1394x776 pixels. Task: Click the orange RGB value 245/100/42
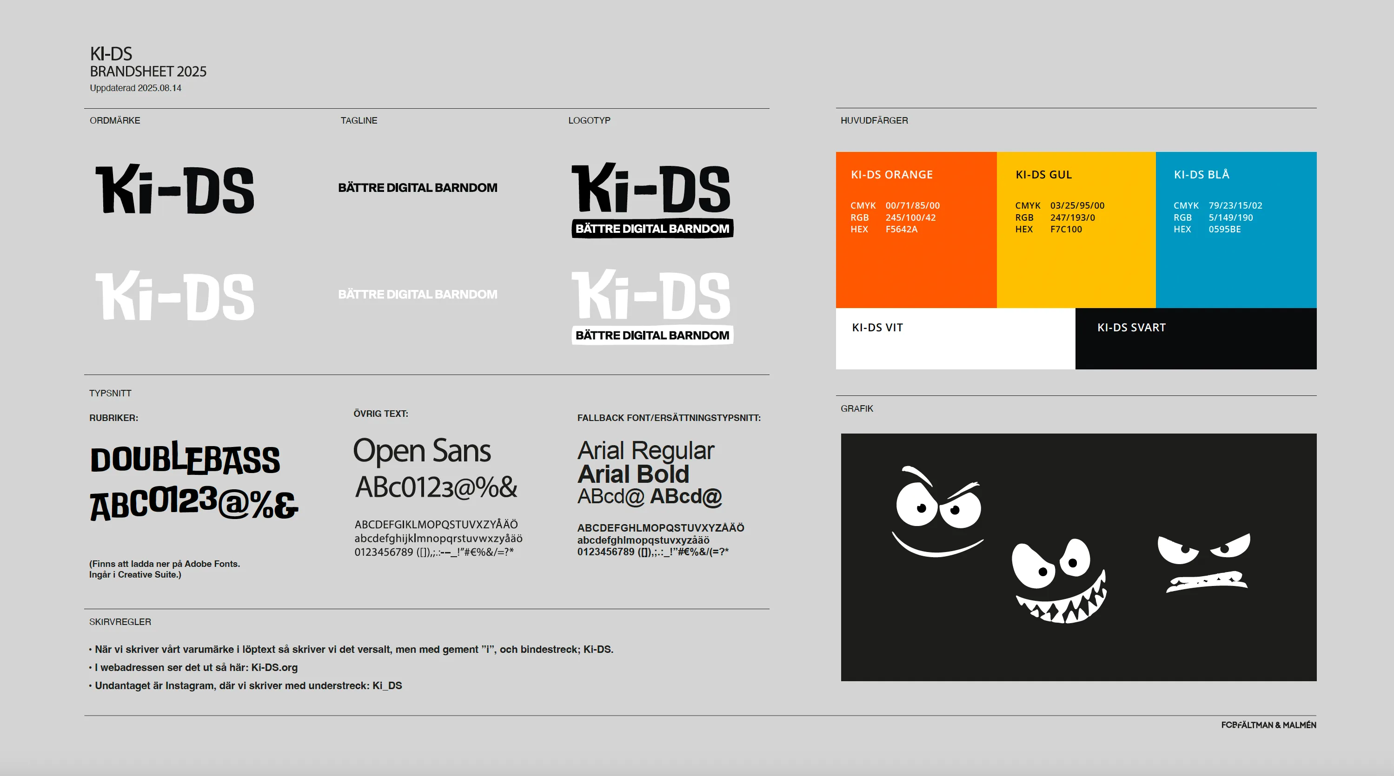(x=911, y=217)
